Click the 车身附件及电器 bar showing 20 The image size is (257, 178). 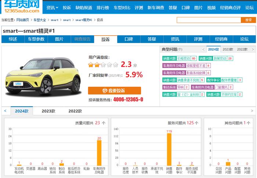coord(99,153)
